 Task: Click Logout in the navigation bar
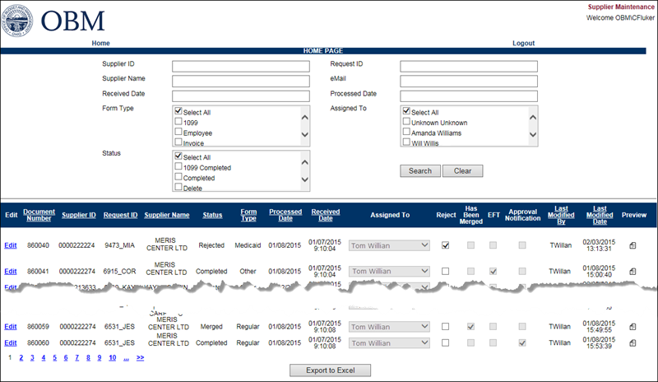coord(523,43)
